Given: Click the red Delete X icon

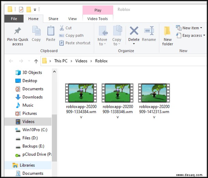Looking at the screenshot, I should [134, 31].
